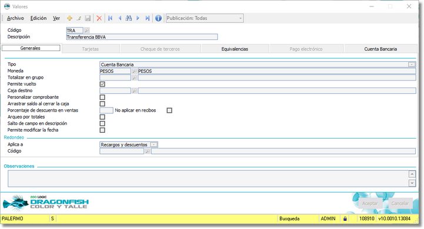The height and width of the screenshot is (229, 424).
Task: Click Busqueda in the status bar
Action: point(289,219)
